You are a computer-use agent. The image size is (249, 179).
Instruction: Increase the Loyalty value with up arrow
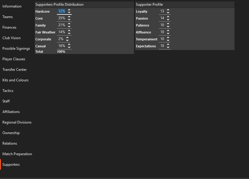pos(168,10)
